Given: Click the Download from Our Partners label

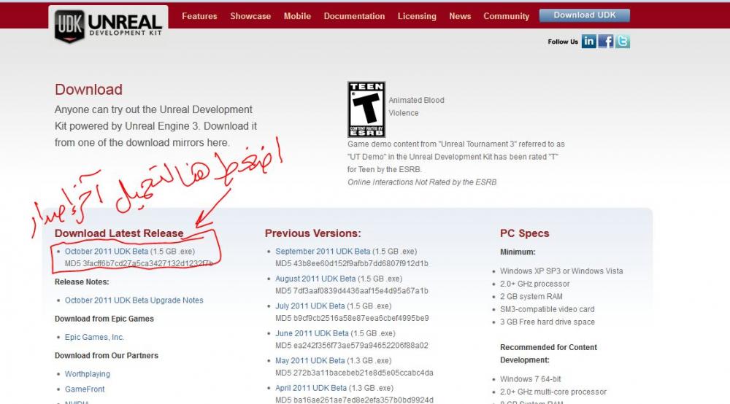Looking at the screenshot, I should 106,355.
